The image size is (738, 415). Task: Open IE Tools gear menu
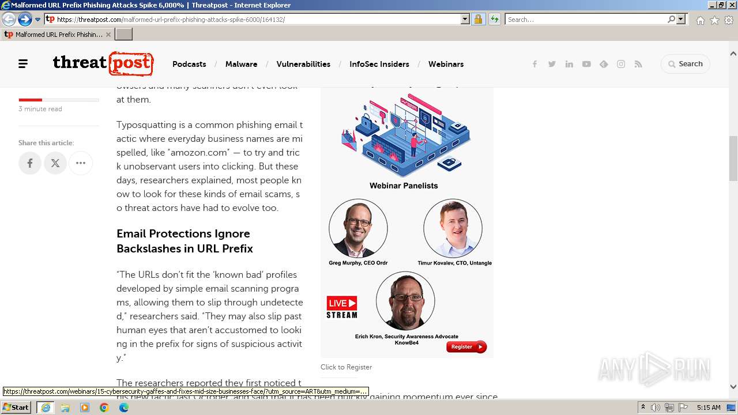(x=729, y=20)
